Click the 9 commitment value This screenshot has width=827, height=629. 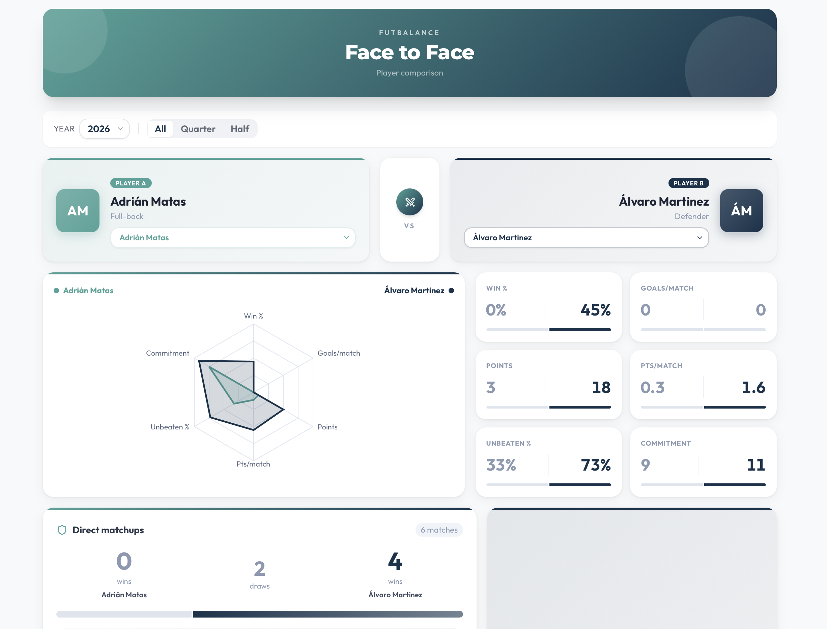pyautogui.click(x=645, y=465)
